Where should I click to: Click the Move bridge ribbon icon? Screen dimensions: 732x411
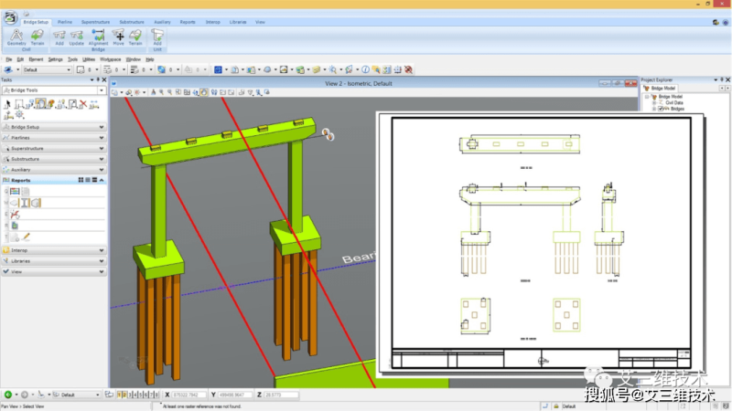[x=116, y=35]
